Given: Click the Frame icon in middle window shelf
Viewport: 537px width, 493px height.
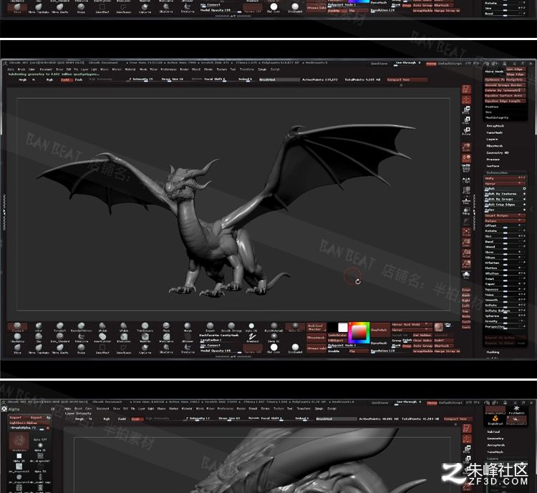Looking at the screenshot, I should [x=466, y=233].
